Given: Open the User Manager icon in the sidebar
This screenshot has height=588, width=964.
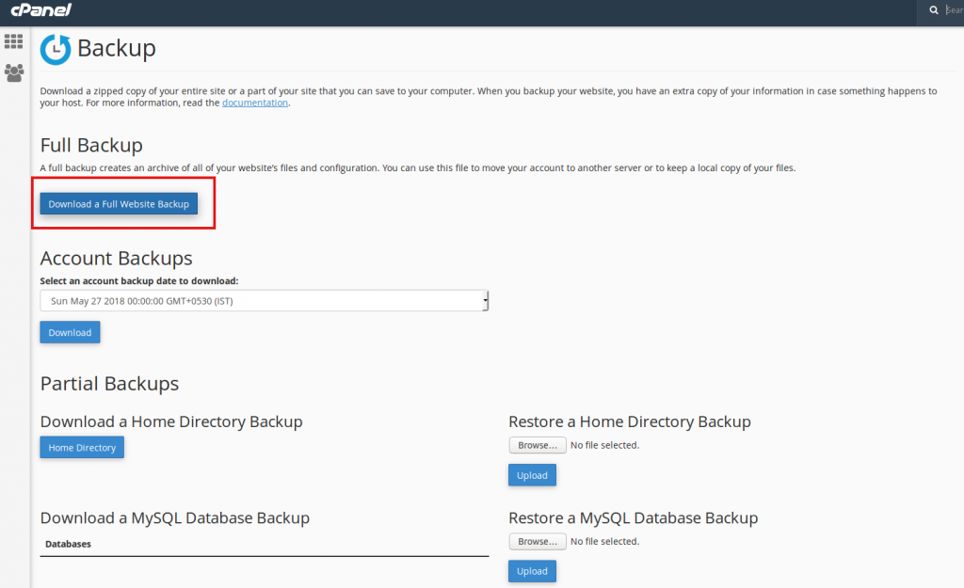Looking at the screenshot, I should pyautogui.click(x=13, y=72).
